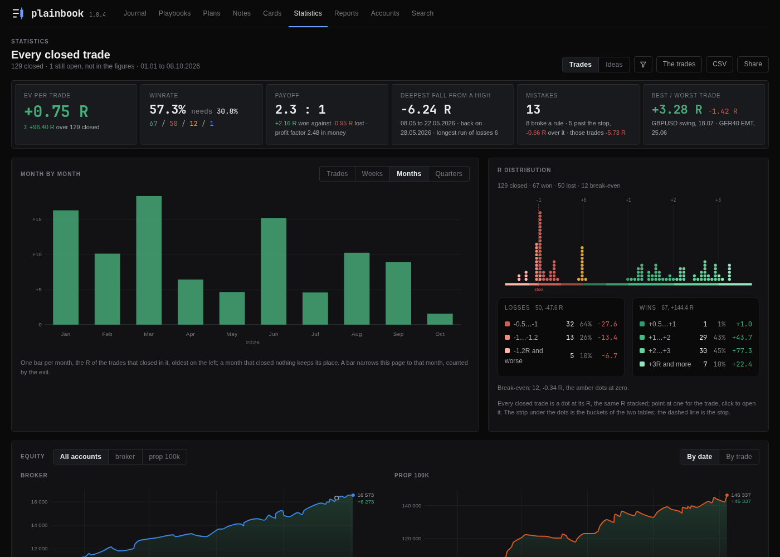The image size is (780, 557).
Task: Click the plainbook logo icon
Action: click(18, 13)
